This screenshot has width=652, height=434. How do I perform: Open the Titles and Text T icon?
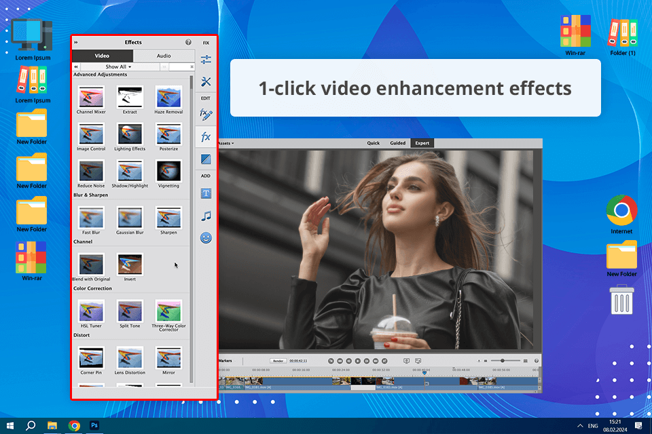[206, 193]
